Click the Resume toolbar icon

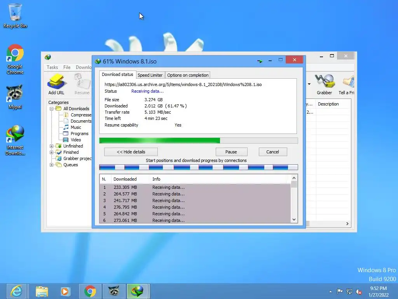82,84
